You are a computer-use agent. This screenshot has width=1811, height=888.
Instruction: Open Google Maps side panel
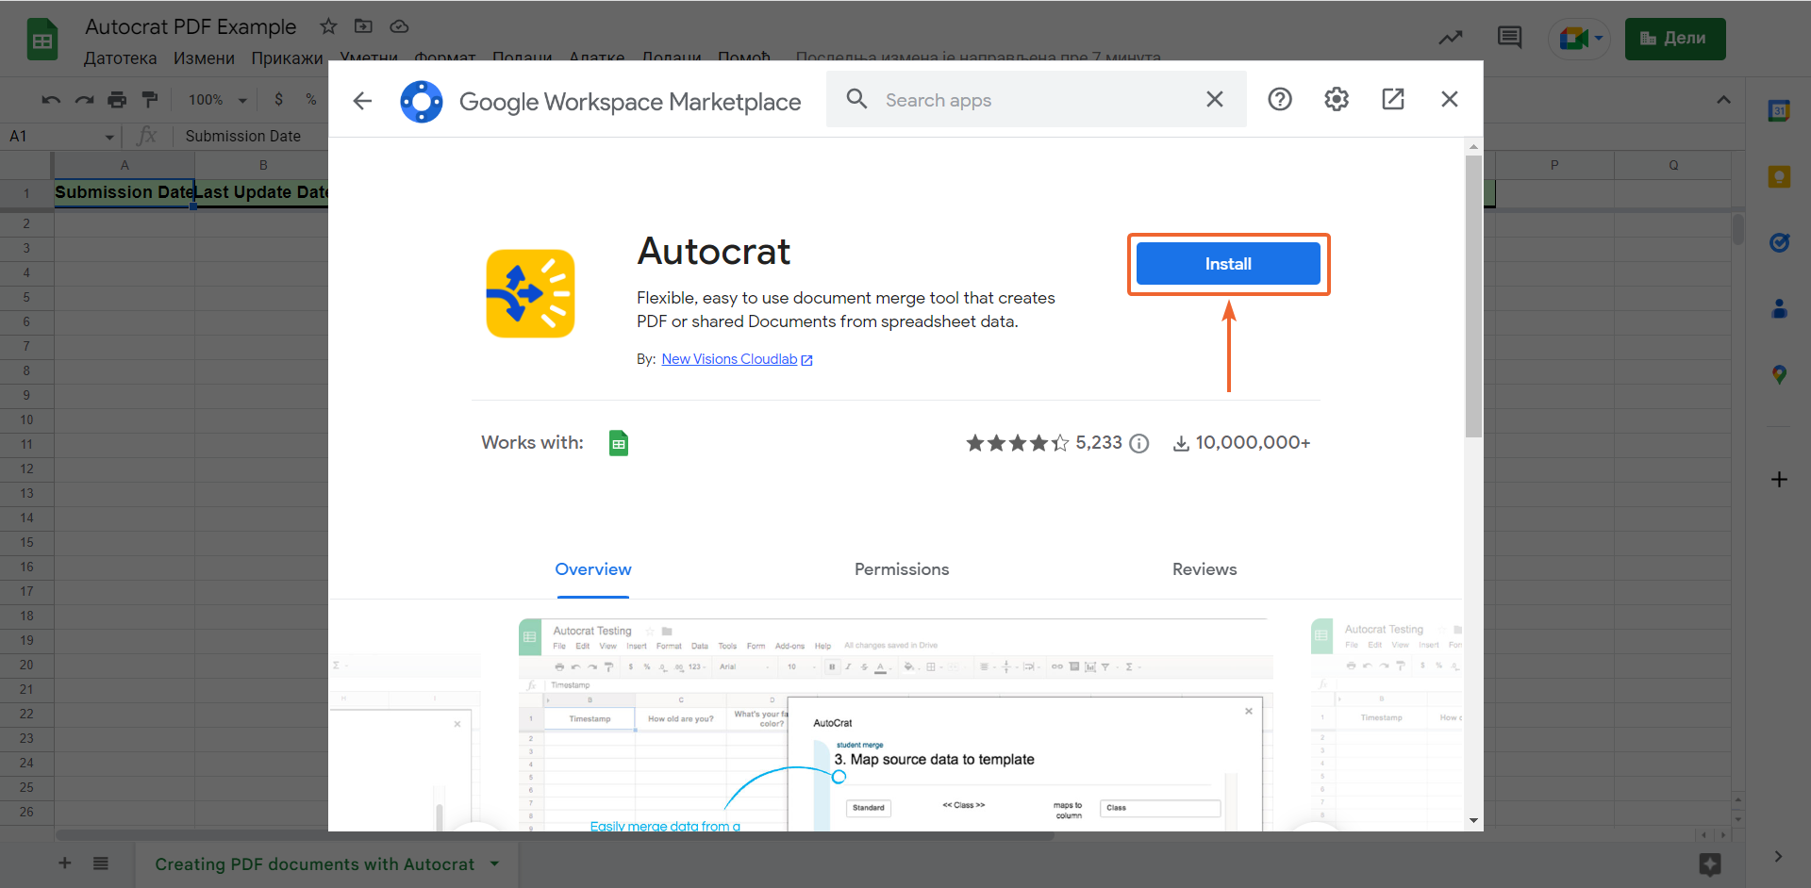tap(1779, 374)
